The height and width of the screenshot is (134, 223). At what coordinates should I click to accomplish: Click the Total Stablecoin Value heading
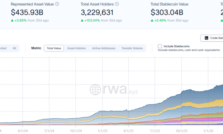click(169, 4)
